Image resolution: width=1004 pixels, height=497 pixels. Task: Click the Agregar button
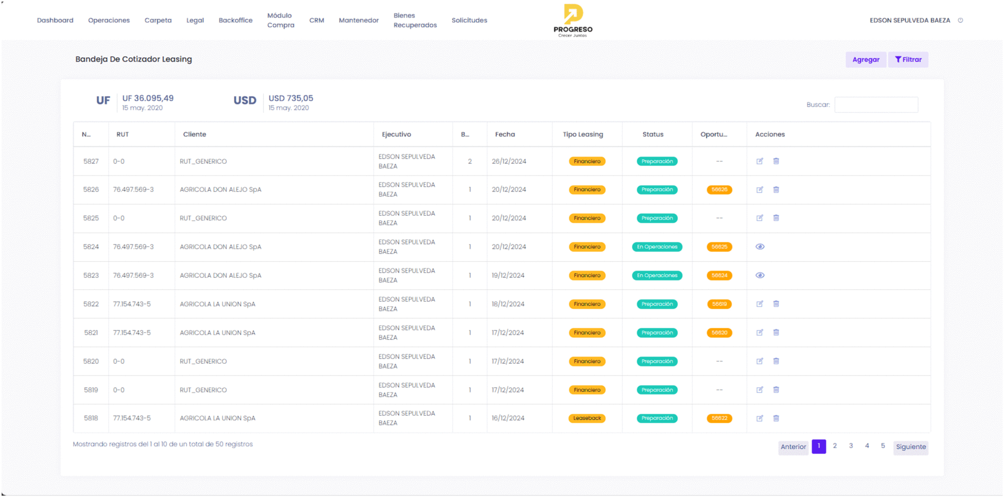click(x=866, y=59)
